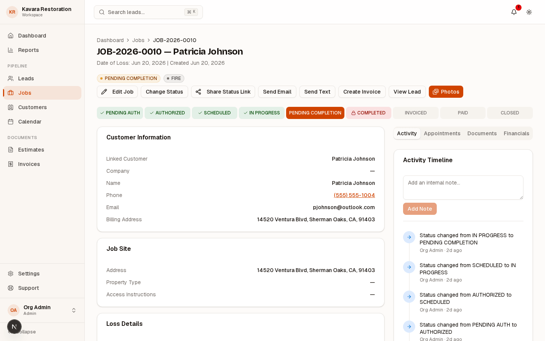
Task: Click the Dashboard home icon in sidebar
Action: [x=11, y=36]
